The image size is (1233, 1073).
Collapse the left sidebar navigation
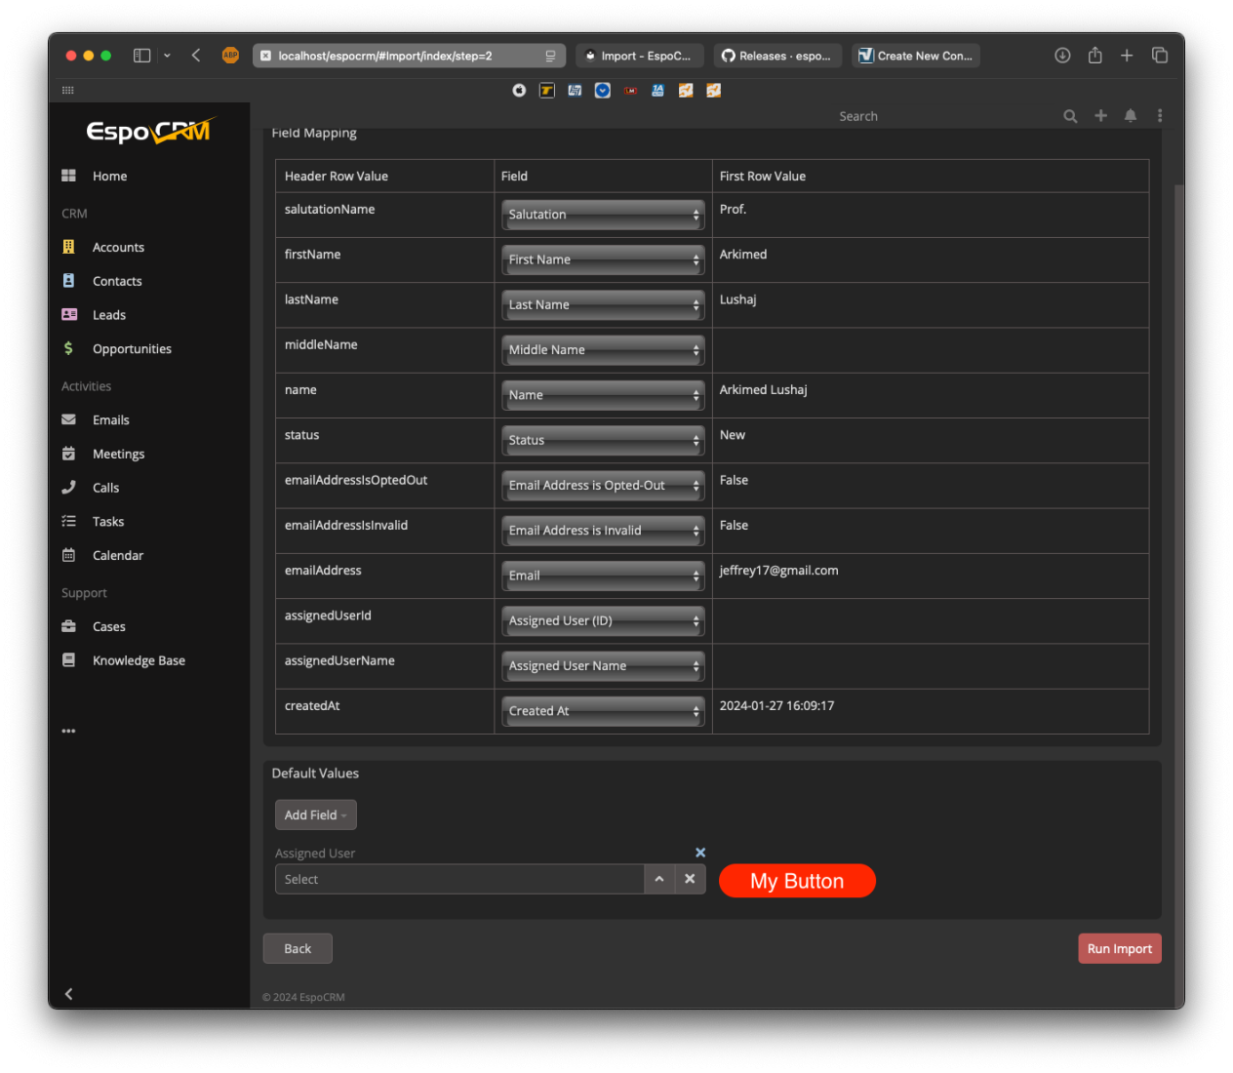(x=68, y=994)
